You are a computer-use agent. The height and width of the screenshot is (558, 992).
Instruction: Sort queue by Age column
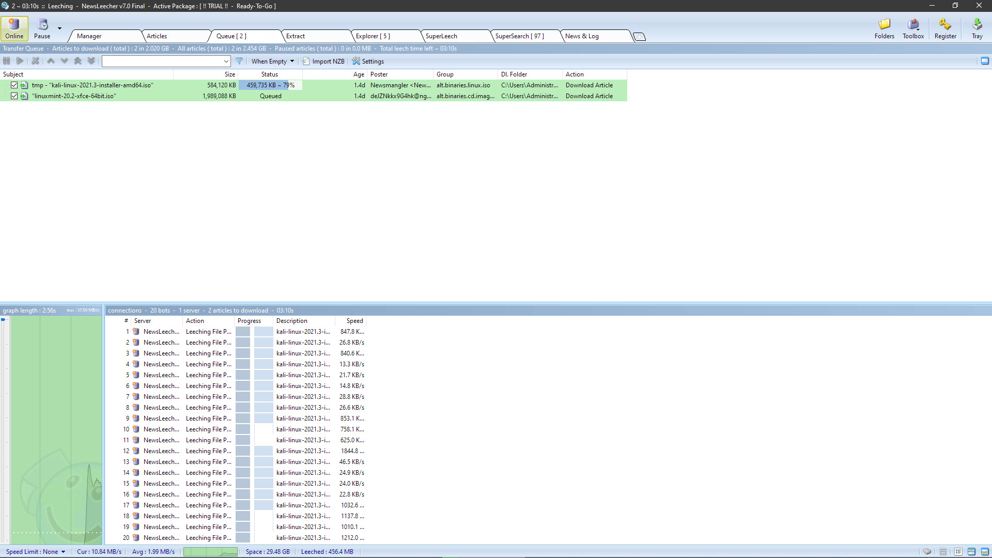[335, 74]
